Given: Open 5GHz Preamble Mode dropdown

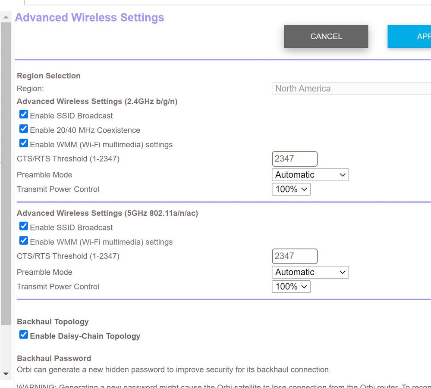Looking at the screenshot, I should [310, 272].
